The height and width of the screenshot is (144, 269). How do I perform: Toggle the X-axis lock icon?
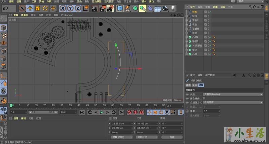(62, 8)
